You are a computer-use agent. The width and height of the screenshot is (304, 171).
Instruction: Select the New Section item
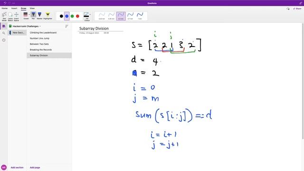17,33
